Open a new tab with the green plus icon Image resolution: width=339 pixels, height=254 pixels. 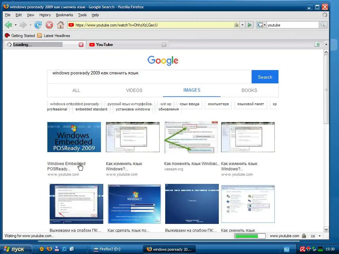[x=317, y=44]
